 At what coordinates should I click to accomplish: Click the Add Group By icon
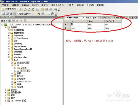tap(44, 14)
